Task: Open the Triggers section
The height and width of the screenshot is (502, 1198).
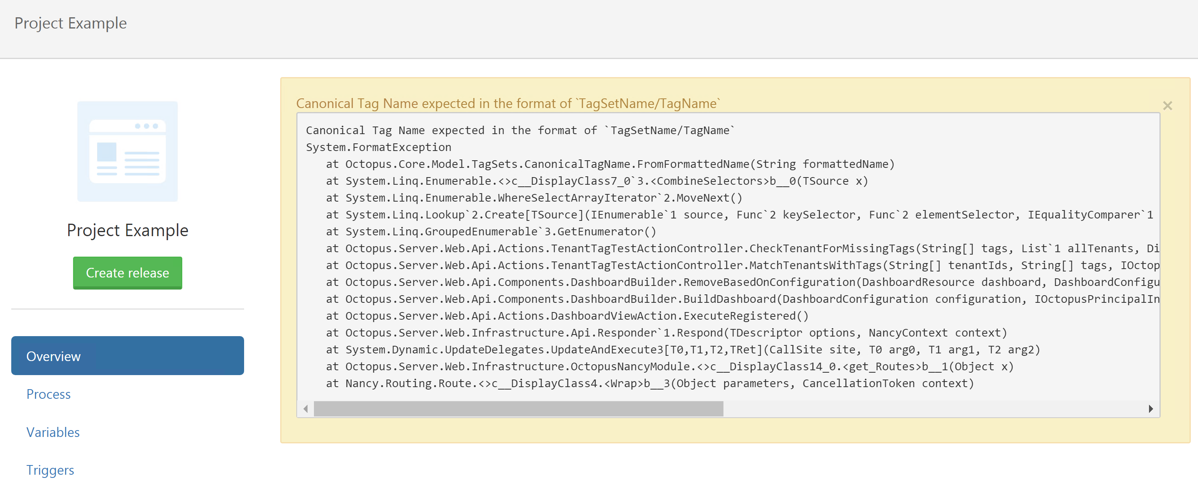Action: [x=50, y=470]
